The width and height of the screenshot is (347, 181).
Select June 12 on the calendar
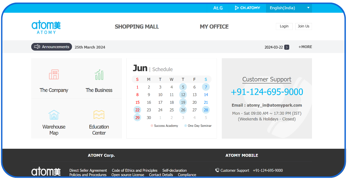(x=183, y=95)
